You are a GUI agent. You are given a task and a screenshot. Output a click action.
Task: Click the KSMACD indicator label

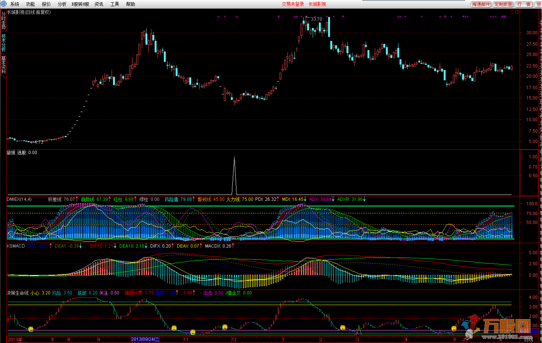(x=16, y=246)
